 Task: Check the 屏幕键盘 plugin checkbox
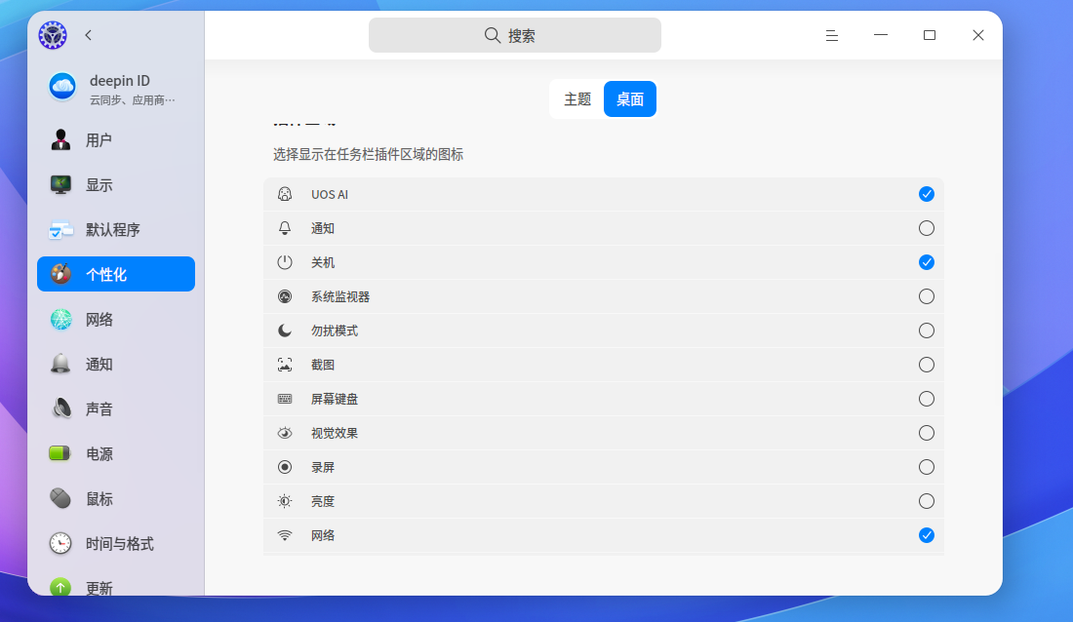[x=927, y=399]
